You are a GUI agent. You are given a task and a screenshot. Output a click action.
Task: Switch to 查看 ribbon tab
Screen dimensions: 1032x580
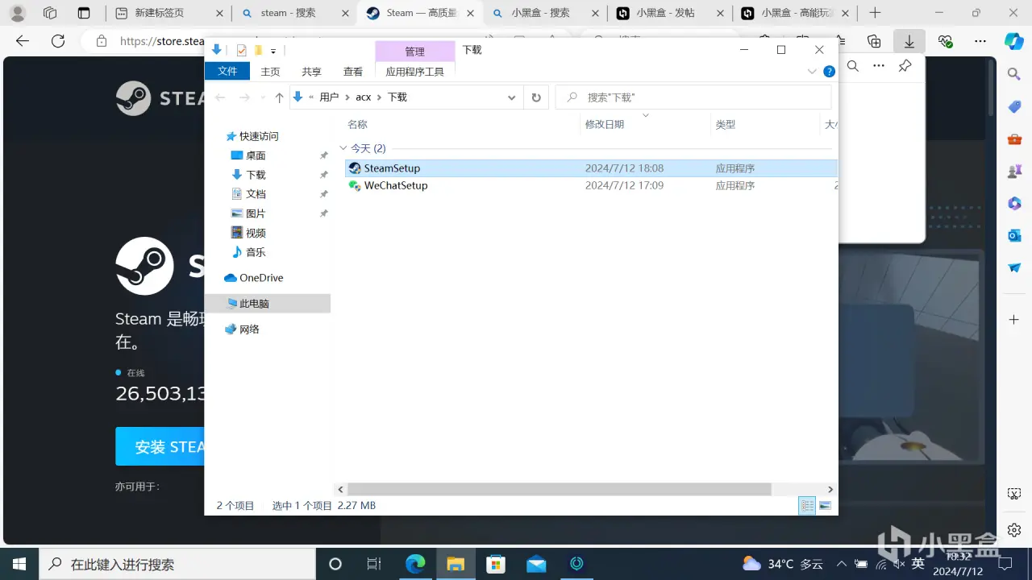[353, 71]
